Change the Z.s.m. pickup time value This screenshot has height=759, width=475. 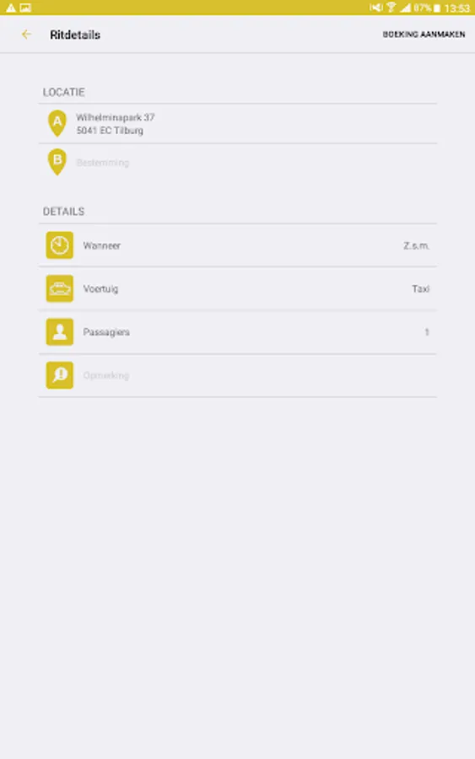417,246
